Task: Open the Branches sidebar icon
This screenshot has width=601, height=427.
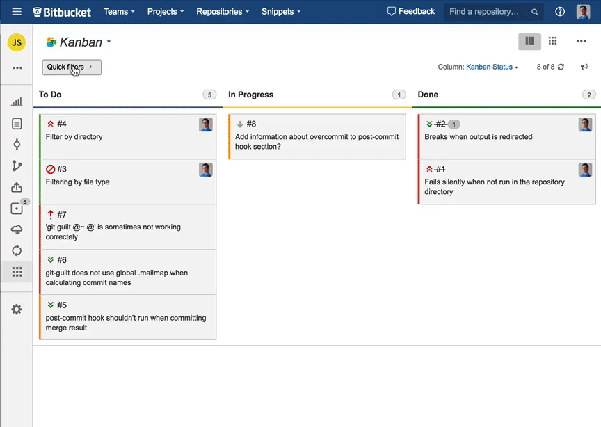Action: click(x=17, y=166)
